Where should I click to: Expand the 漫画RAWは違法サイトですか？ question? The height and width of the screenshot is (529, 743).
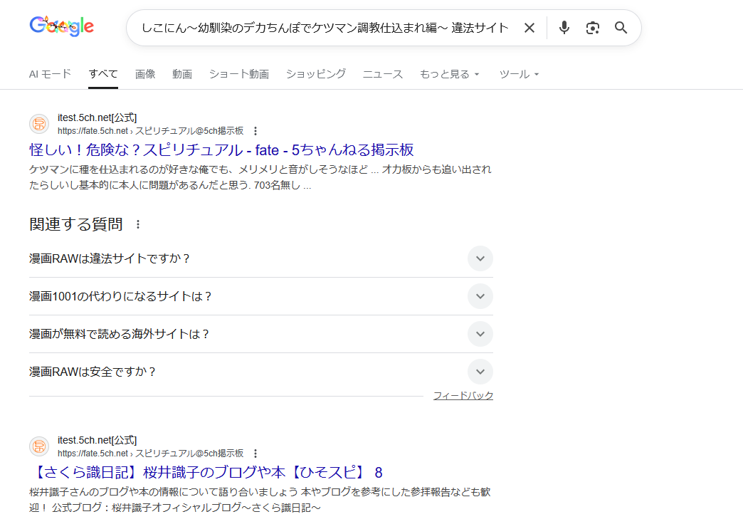480,258
